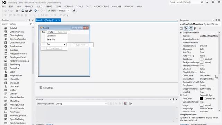Open the FILE menu
Viewport: 222px width, 125px height.
[x=4, y=7]
